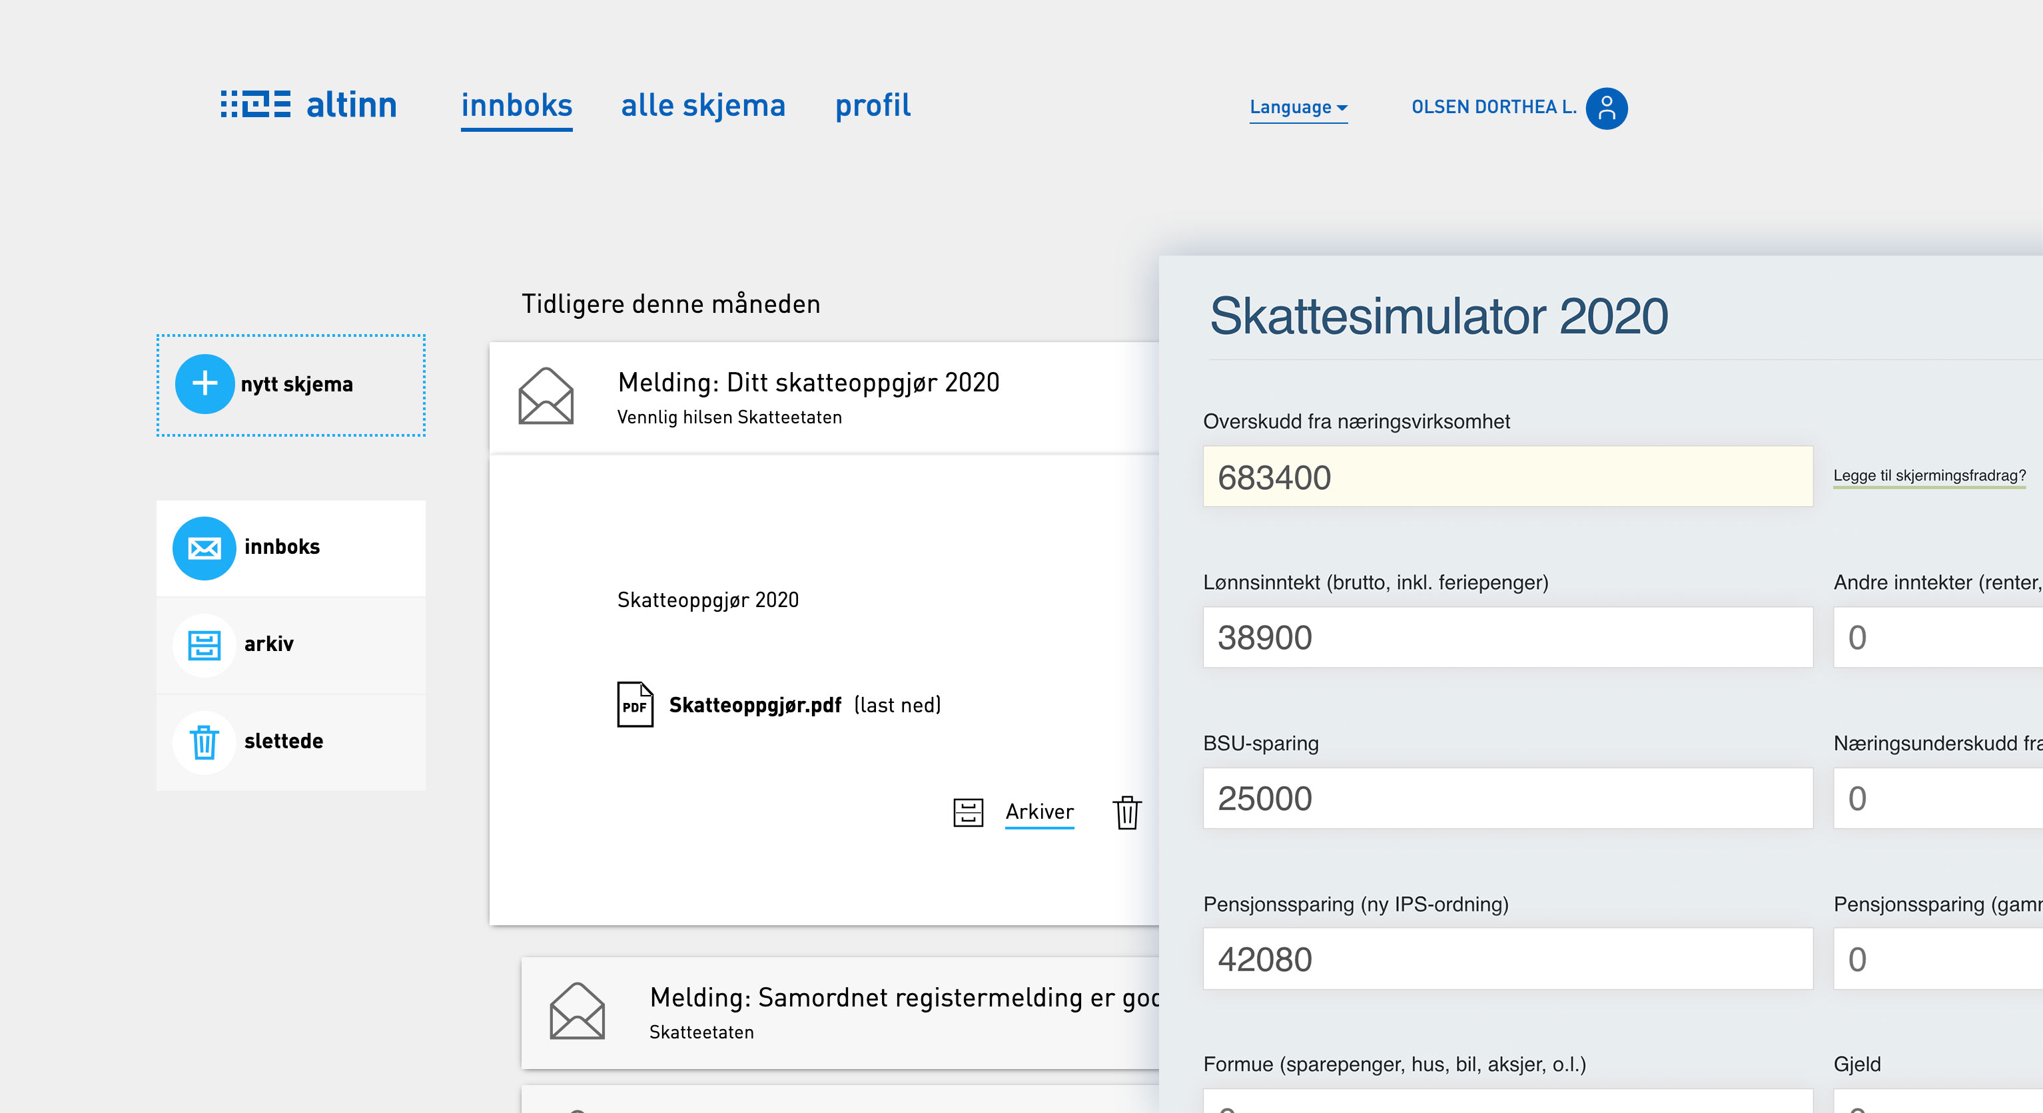The height and width of the screenshot is (1113, 2043).
Task: Click last ned to download the PDF
Action: click(x=896, y=706)
